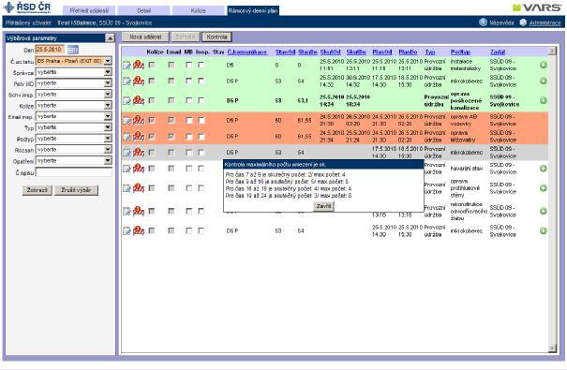Edit the grey mikrokoberec row

pyautogui.click(x=127, y=153)
